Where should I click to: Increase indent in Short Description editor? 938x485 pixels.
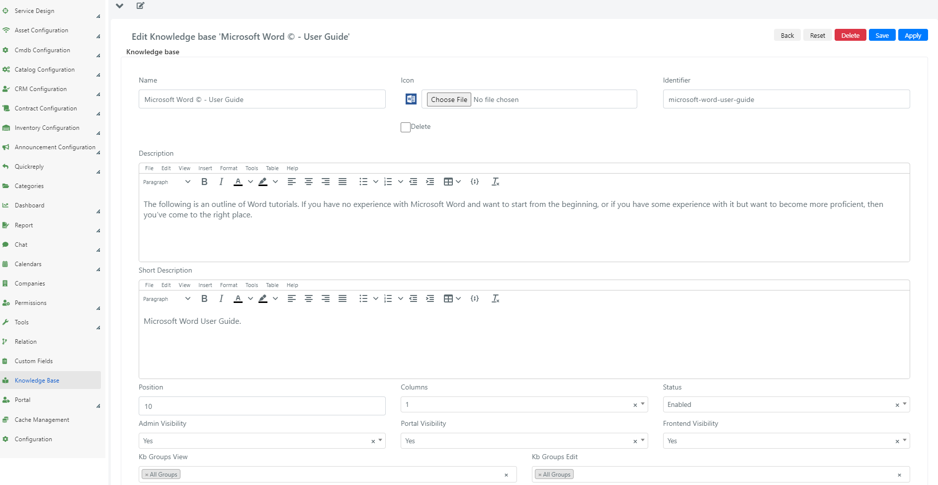point(430,299)
